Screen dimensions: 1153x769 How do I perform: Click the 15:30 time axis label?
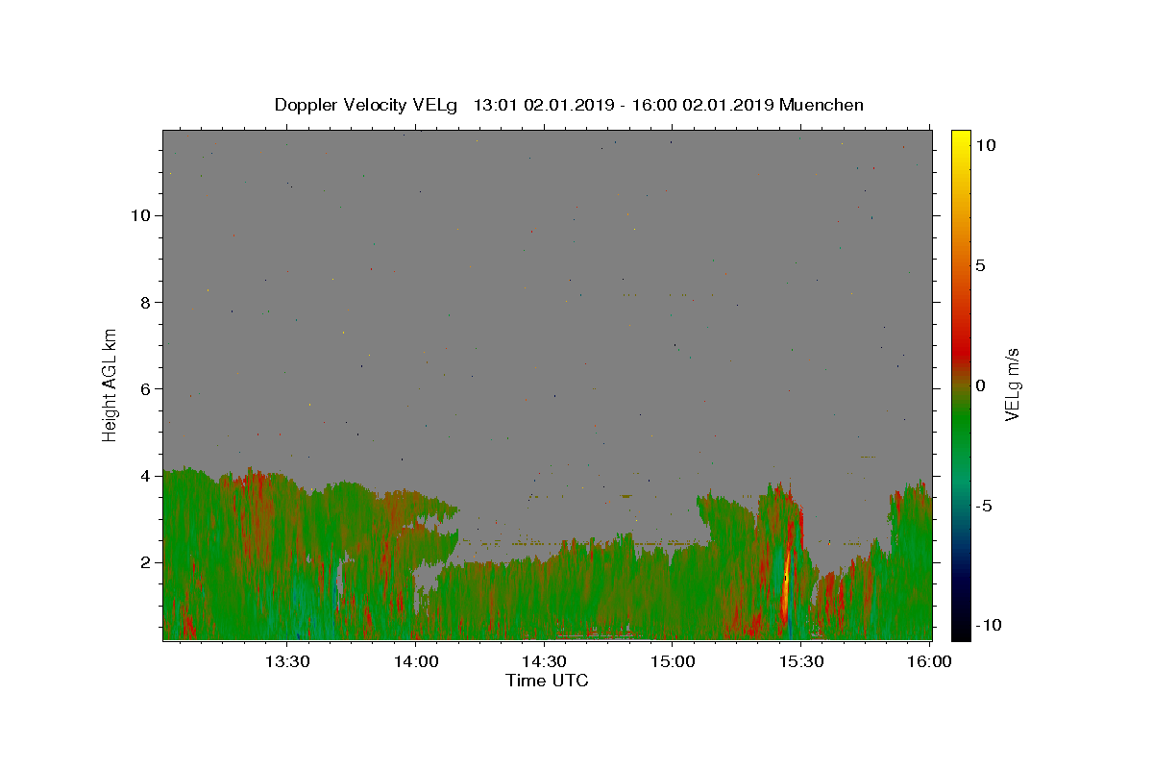tap(800, 661)
